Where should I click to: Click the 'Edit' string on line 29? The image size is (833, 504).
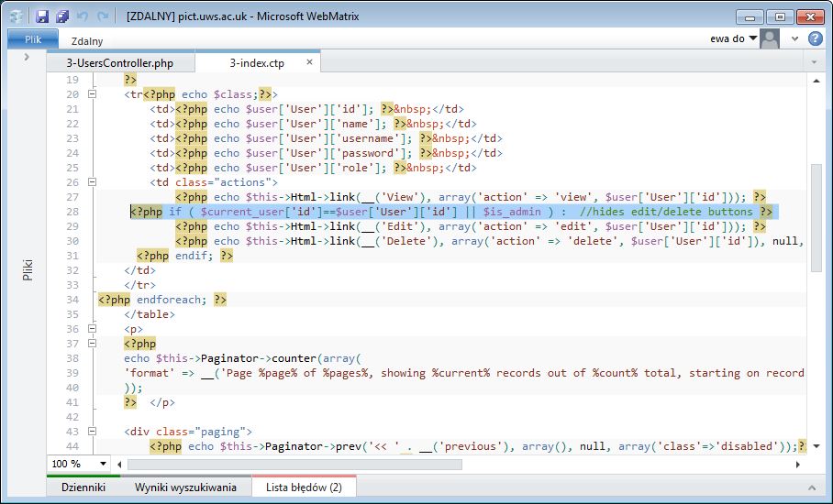point(399,226)
